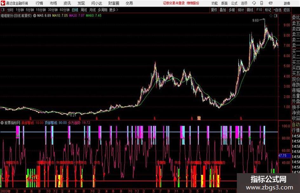Expand sub-chart indicator dropdown by 股票指标网
Image resolution: width=300 pixels, height=193 pixels.
[x=2, y=123]
